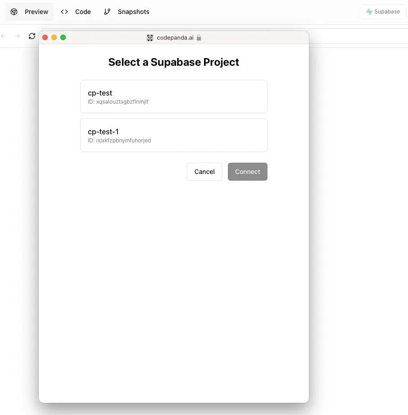The height and width of the screenshot is (415, 408).
Task: Switch to the Code tab
Action: point(76,12)
